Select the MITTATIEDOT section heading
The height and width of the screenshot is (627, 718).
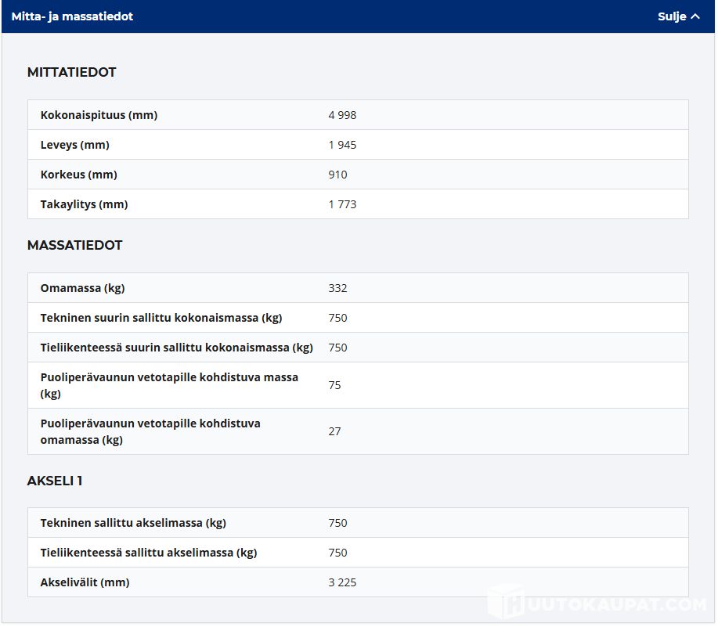pyautogui.click(x=71, y=72)
